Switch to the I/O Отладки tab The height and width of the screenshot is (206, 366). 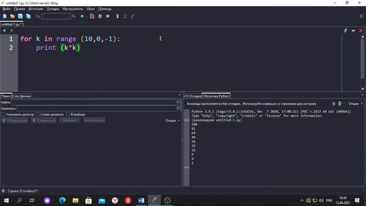[x=192, y=96]
